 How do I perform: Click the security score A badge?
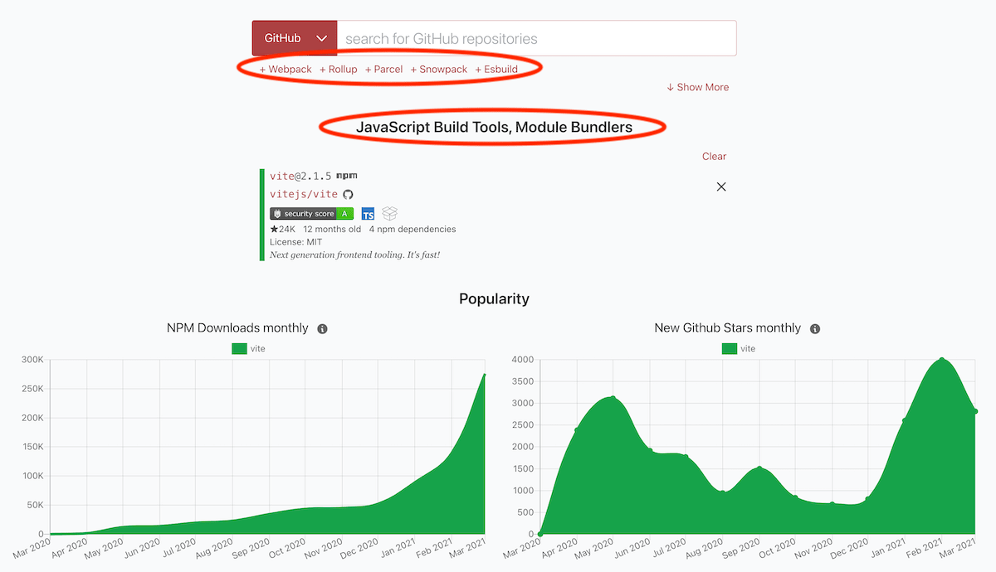pyautogui.click(x=311, y=214)
